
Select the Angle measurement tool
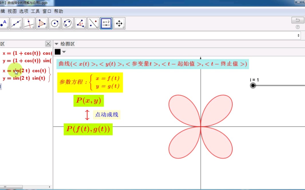[80, 23]
